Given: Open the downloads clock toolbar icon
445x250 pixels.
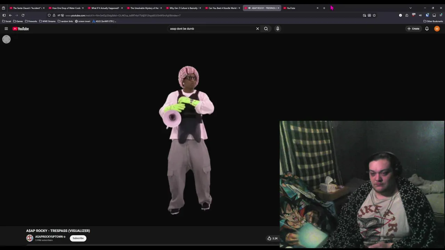Looking at the screenshot, I should coord(400,15).
